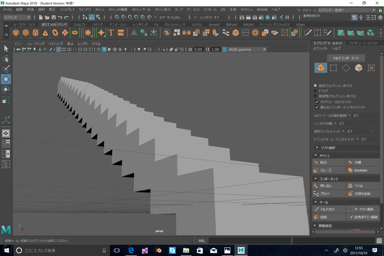384x256 pixels.
Task: Activate the Rotate tool in toolbox
Action: 6,89
